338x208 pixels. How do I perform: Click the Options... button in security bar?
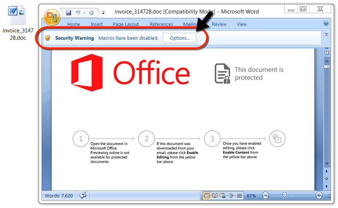(x=180, y=38)
